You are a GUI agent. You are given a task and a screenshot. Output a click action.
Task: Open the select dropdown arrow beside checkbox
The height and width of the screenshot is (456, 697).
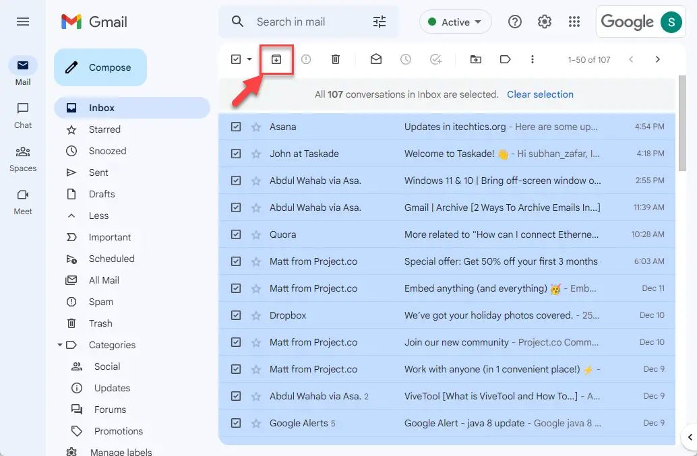249,59
